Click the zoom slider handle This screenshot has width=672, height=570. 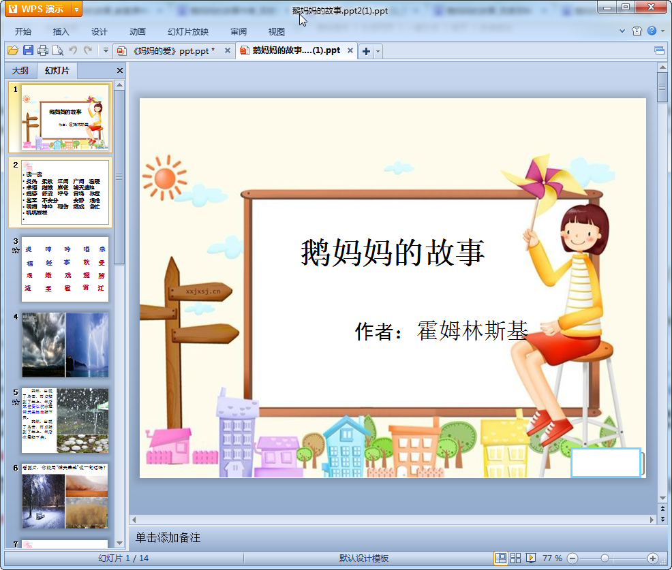tap(605, 558)
